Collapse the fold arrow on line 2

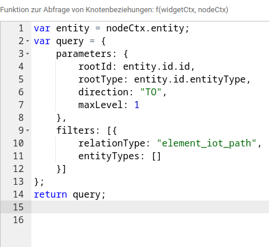27,41
